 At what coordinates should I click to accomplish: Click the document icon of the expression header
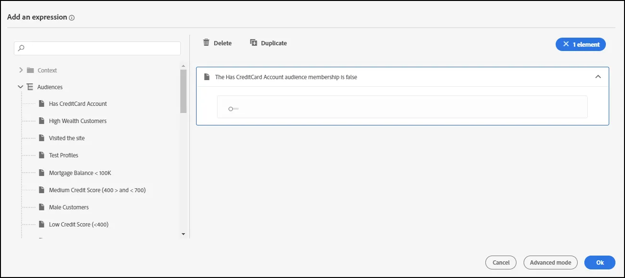coord(207,77)
